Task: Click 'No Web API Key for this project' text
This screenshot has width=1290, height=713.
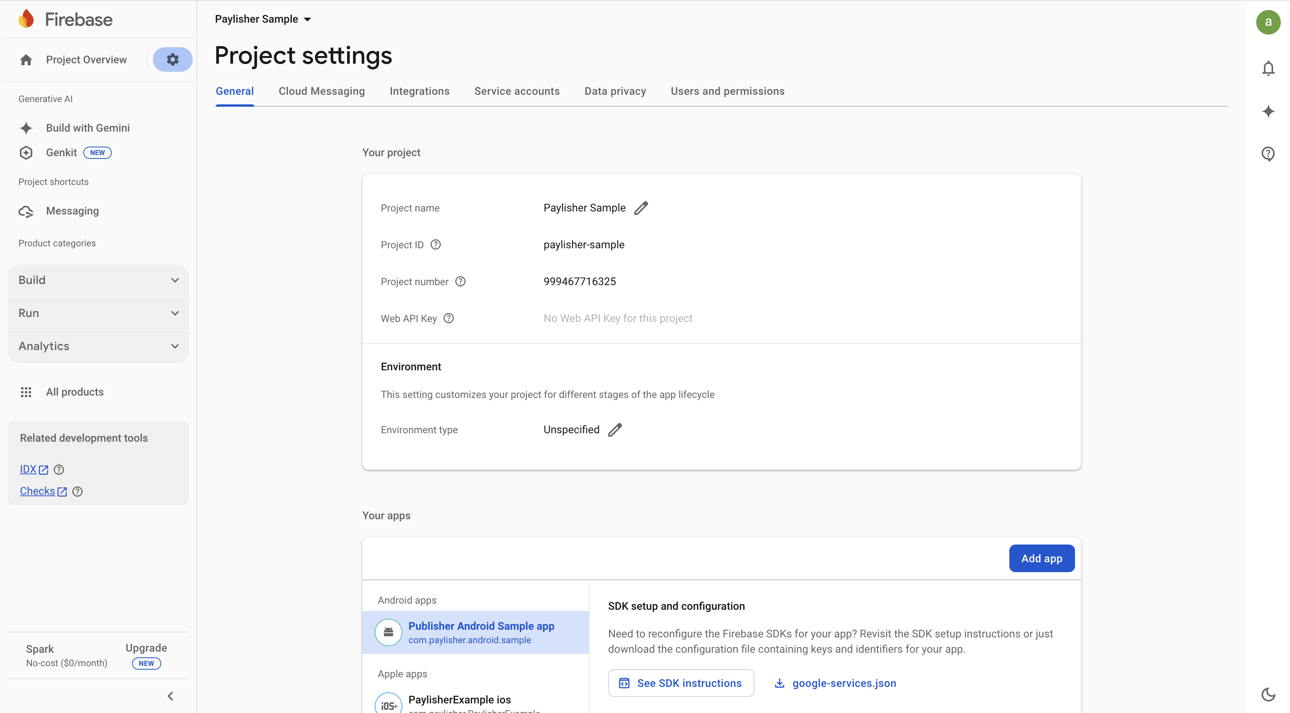Action: coord(617,319)
